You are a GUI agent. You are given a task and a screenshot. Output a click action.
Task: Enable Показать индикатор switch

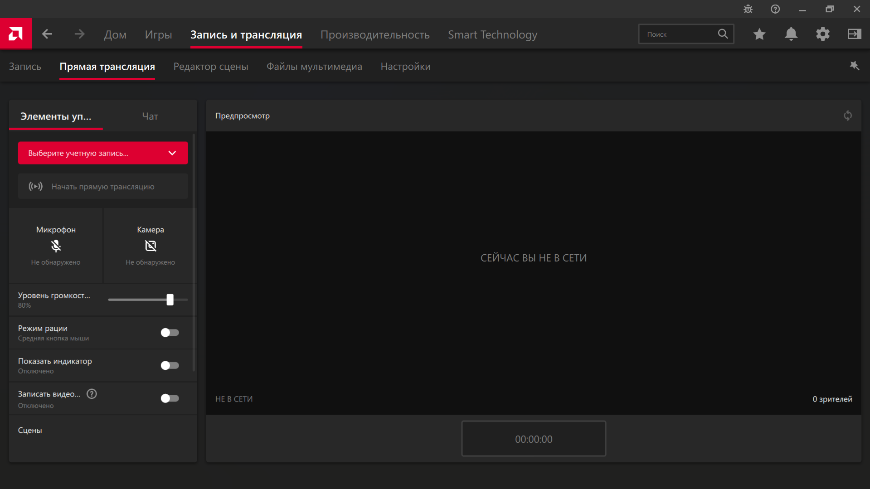click(170, 365)
